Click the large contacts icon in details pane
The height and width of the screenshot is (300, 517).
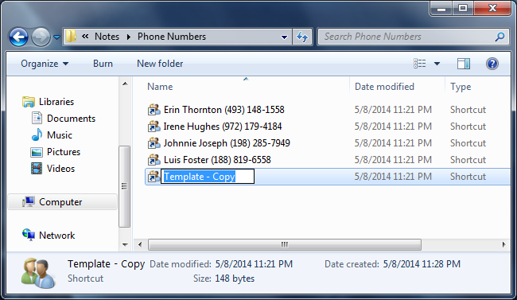[38, 273]
